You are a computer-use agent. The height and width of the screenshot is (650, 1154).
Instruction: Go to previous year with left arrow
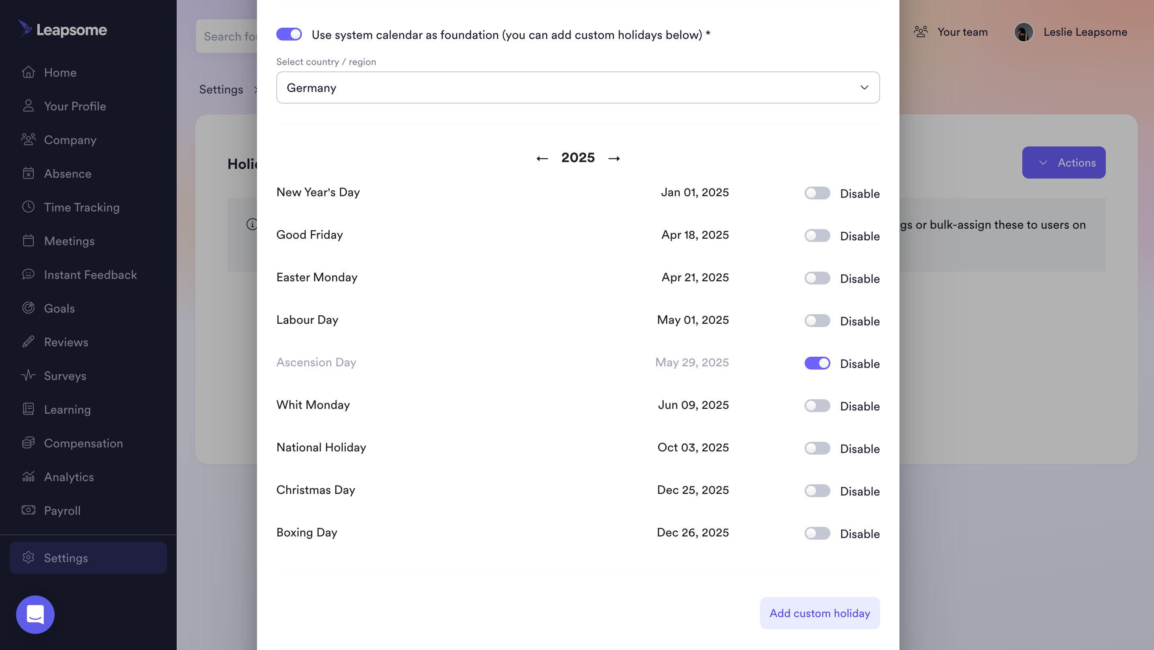[542, 158]
